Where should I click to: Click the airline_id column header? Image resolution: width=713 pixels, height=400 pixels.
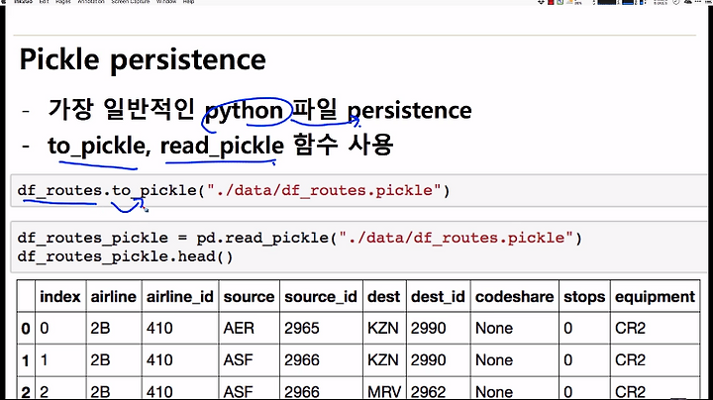click(179, 297)
